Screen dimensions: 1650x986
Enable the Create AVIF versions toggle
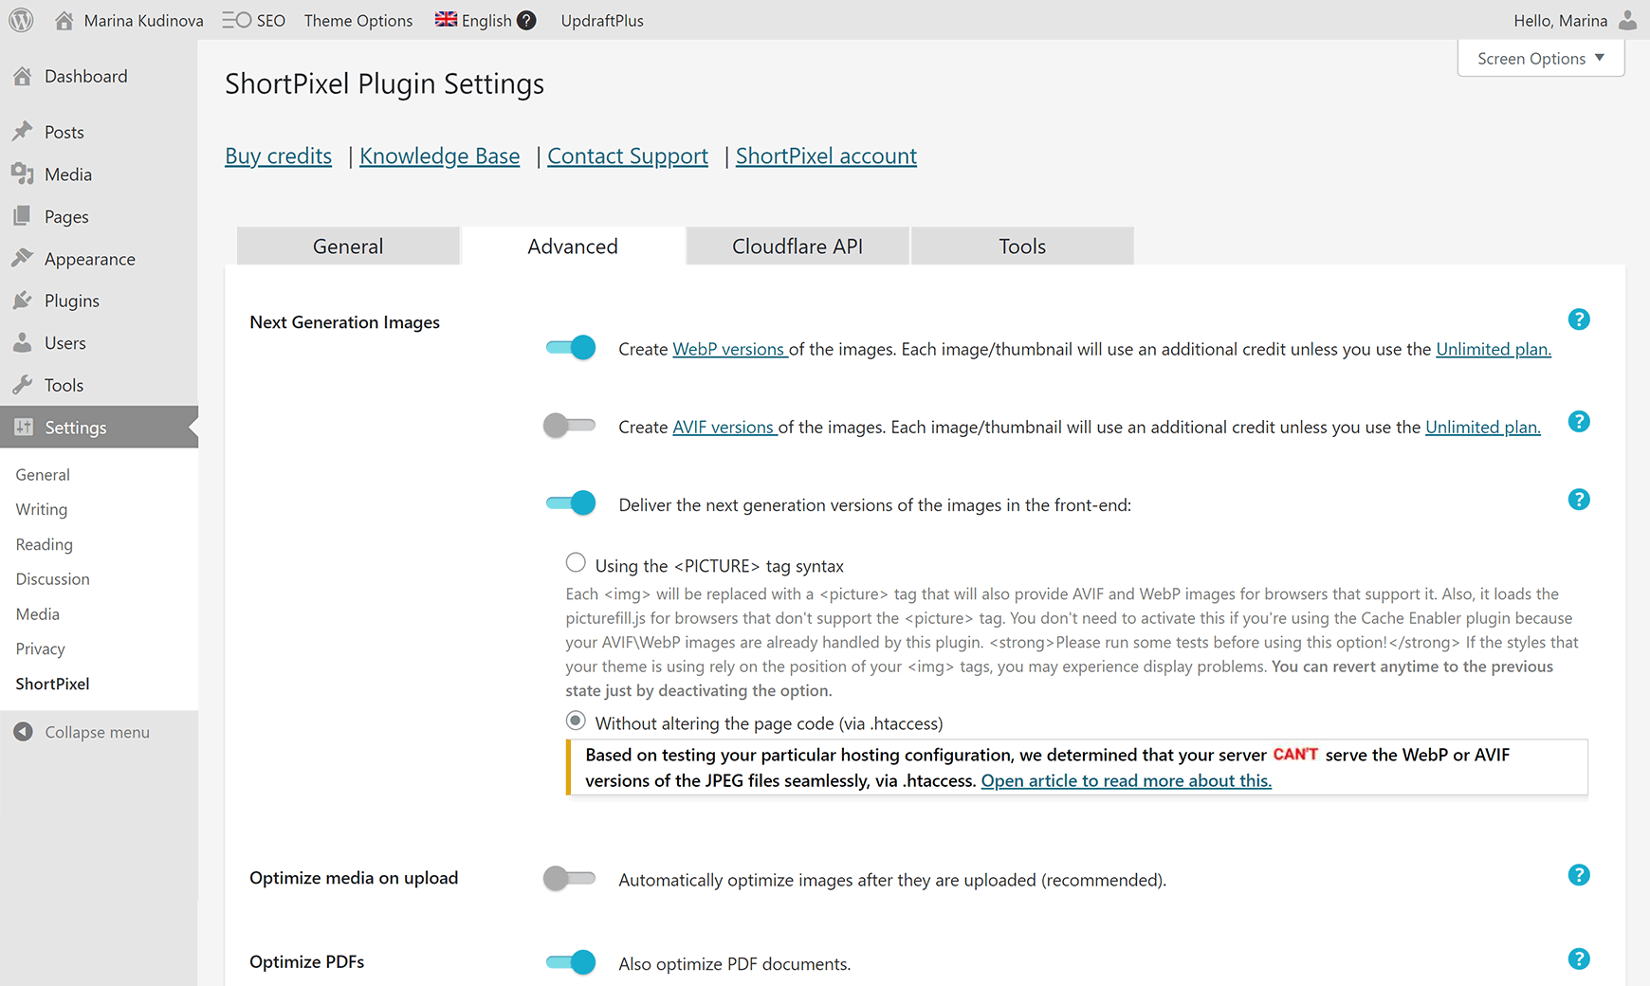569,426
